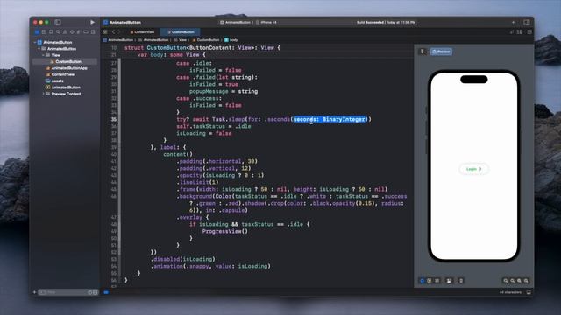This screenshot has width=561, height=315.
Task: Collapse the AnimatedButton project root
Action: tap(35, 42)
